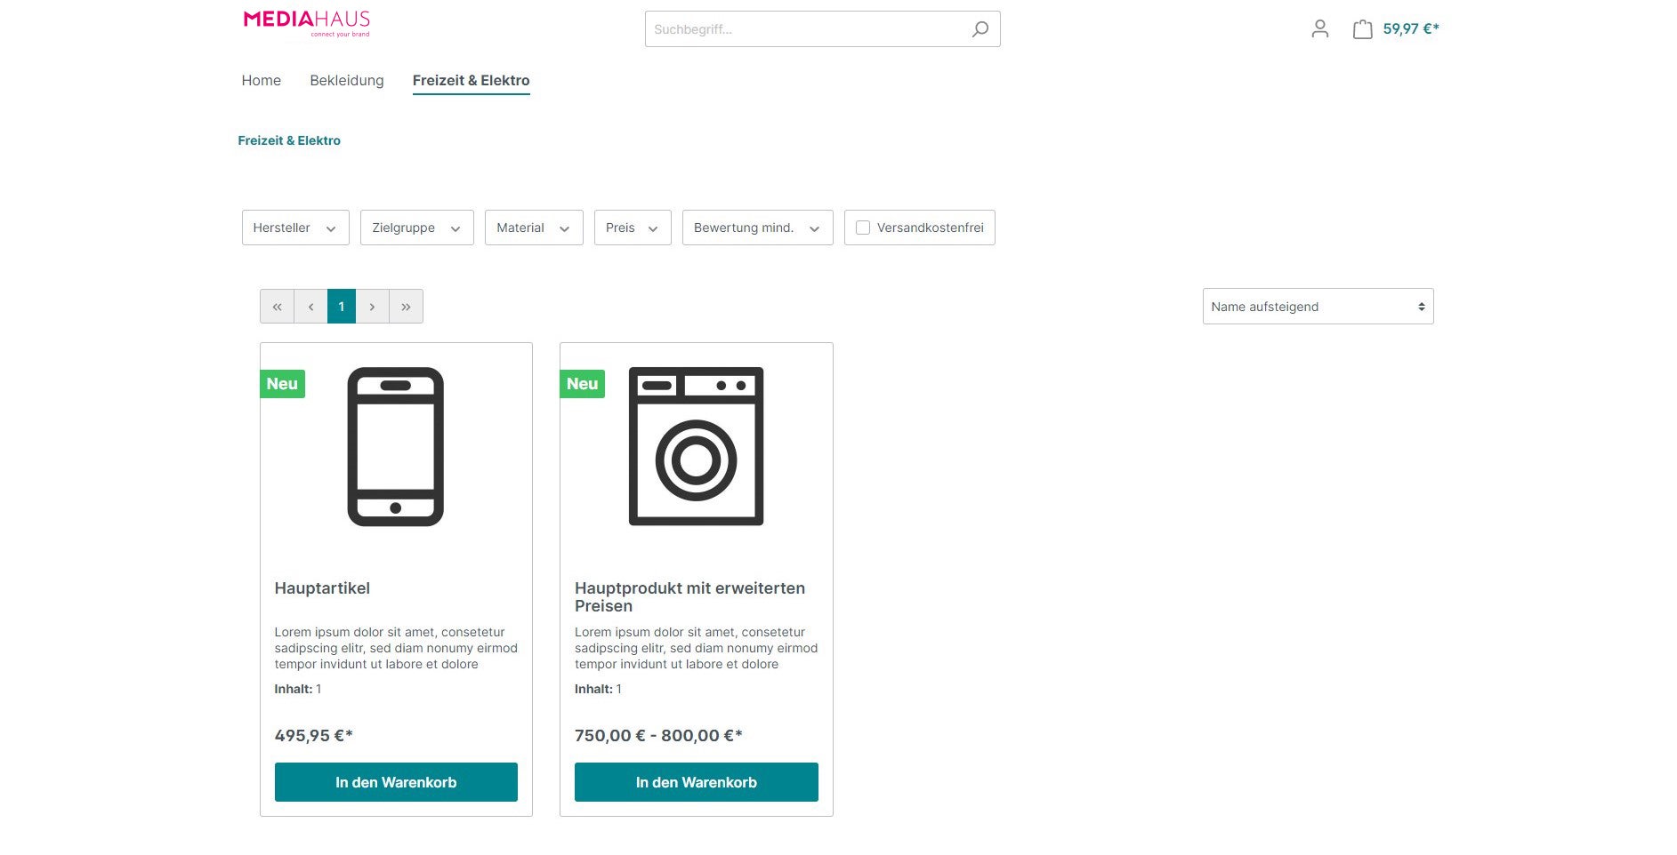1677x855 pixels.
Task: Click the Neu badge on Hauptartikel card
Action: coord(282,384)
